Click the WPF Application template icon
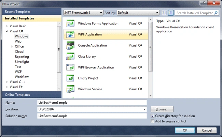This screenshot has height=137, width=222. pyautogui.click(x=70, y=34)
